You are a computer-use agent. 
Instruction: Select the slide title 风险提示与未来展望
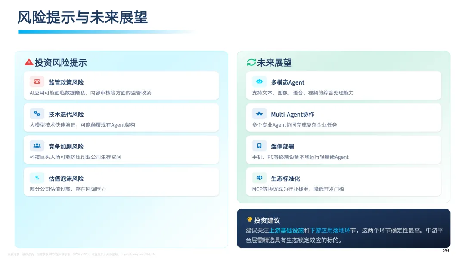pos(82,17)
